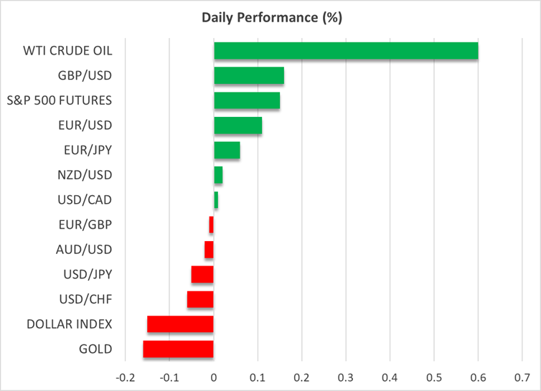Click the EUR/USD green bar
The image size is (541, 391).
238,126
